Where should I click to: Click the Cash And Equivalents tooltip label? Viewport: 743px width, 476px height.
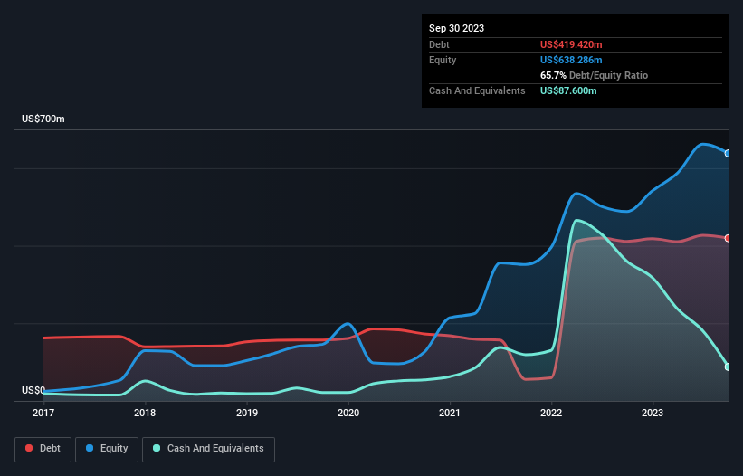477,90
